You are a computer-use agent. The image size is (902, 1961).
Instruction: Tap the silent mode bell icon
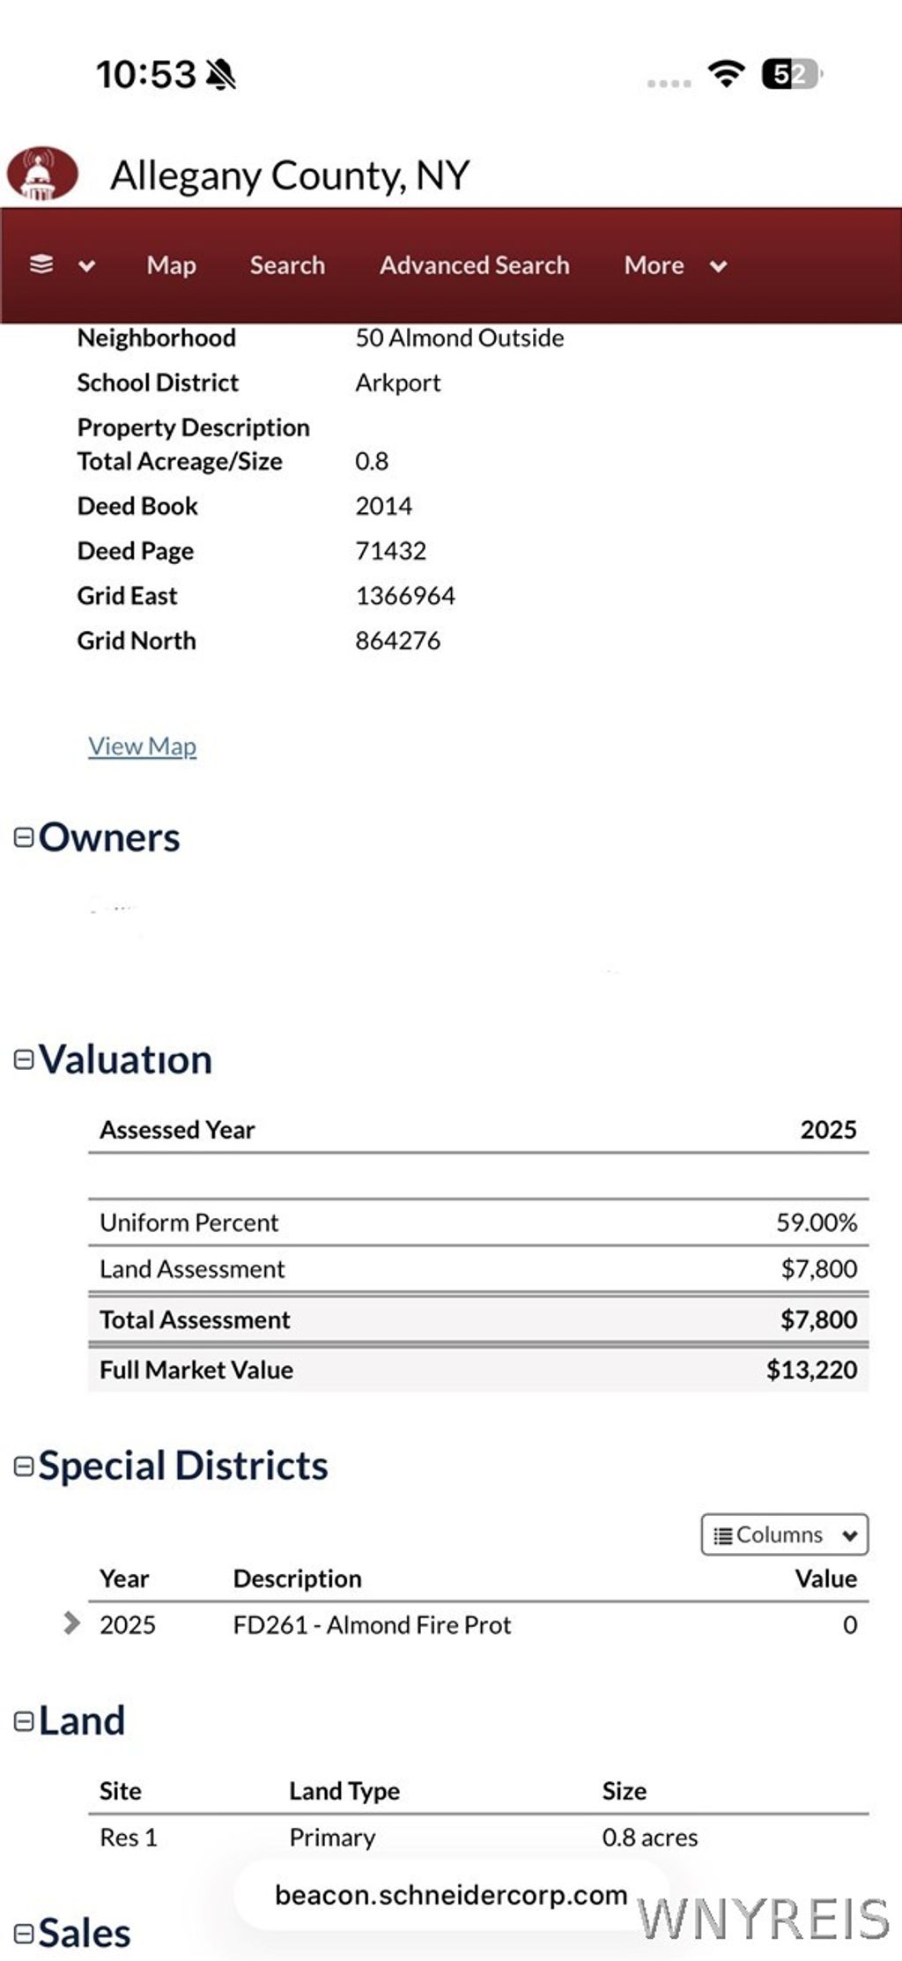click(x=221, y=75)
